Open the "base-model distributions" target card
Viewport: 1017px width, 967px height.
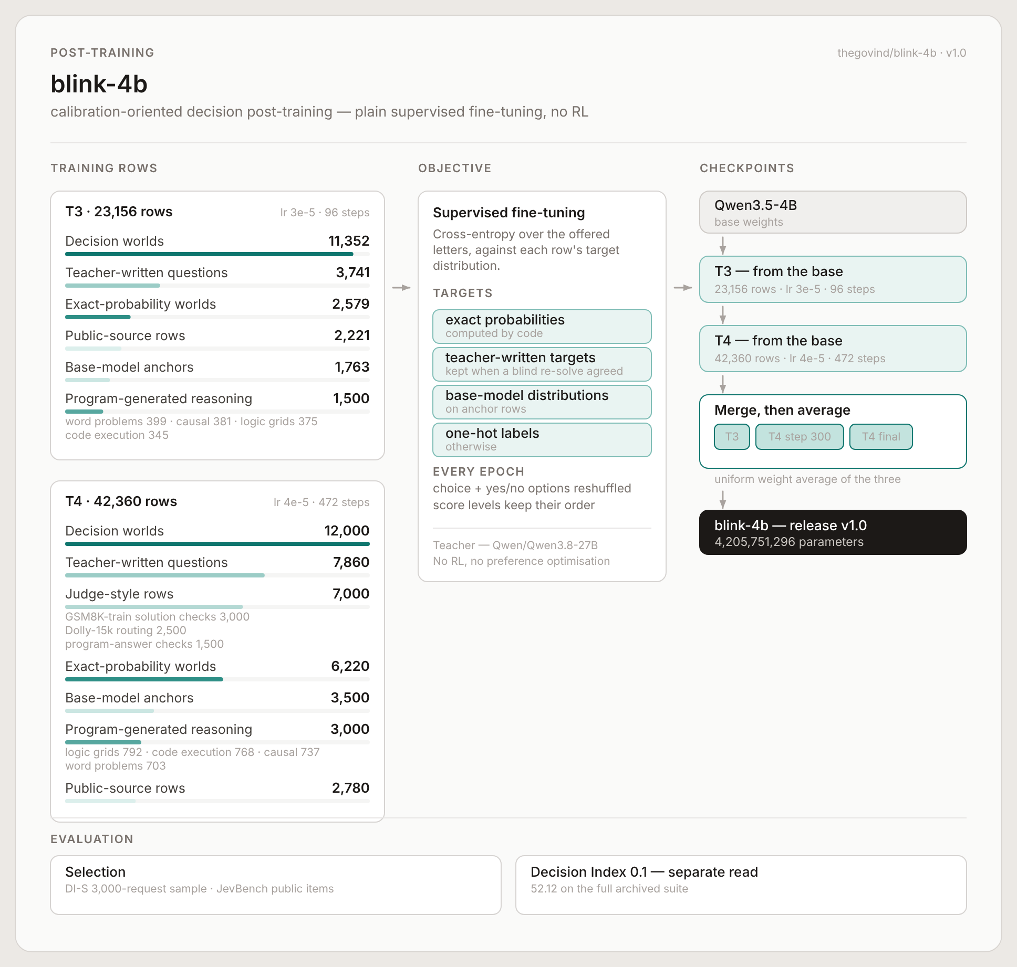point(542,402)
